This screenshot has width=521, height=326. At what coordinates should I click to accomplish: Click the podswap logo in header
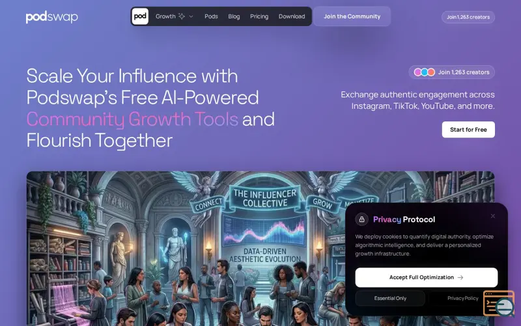pyautogui.click(x=52, y=17)
